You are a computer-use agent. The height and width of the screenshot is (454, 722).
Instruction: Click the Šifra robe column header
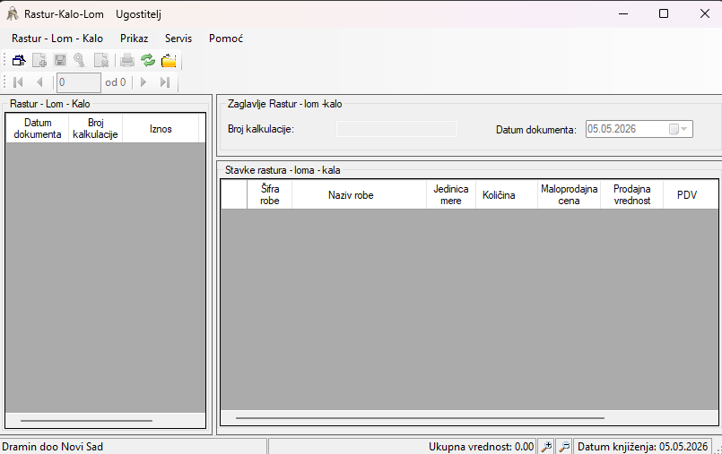click(x=269, y=195)
